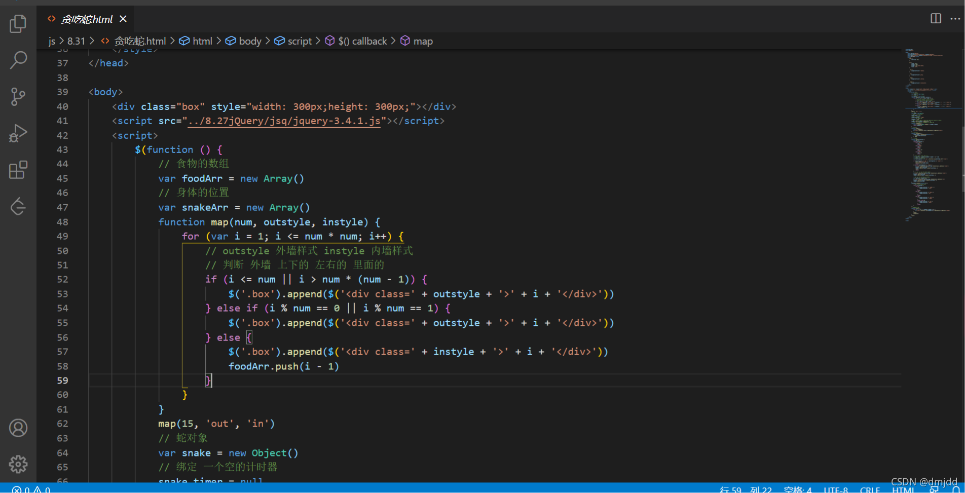Open the Source Control view
This screenshot has height=493, width=965.
coord(18,96)
